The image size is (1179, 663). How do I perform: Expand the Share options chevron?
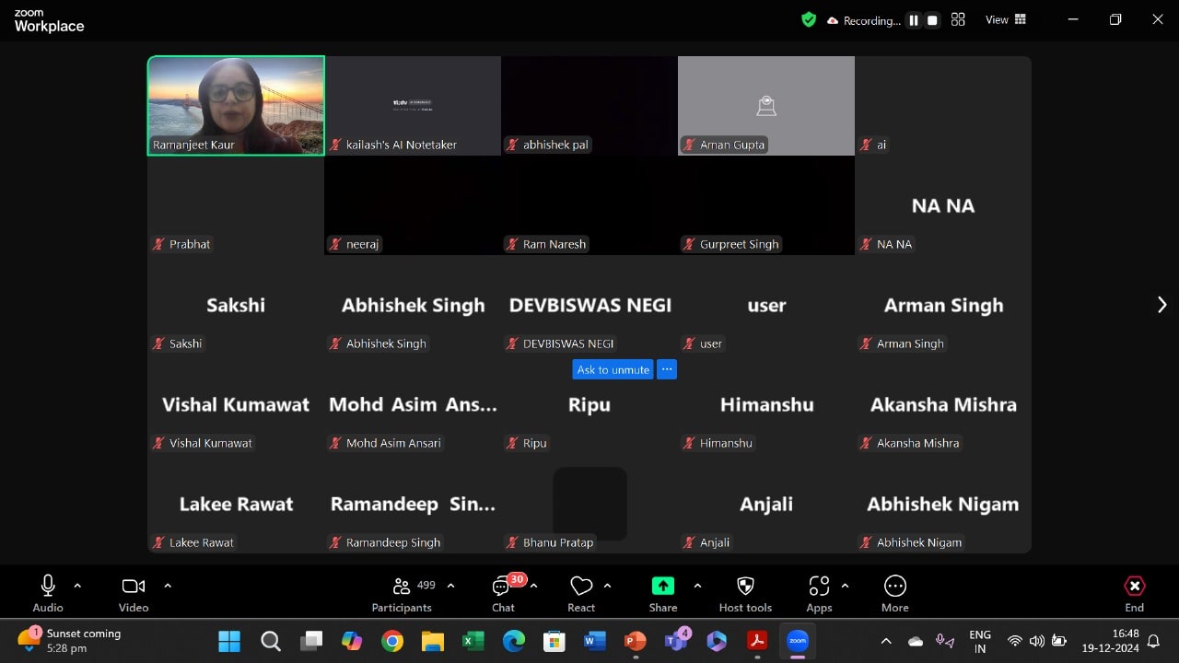(697, 585)
